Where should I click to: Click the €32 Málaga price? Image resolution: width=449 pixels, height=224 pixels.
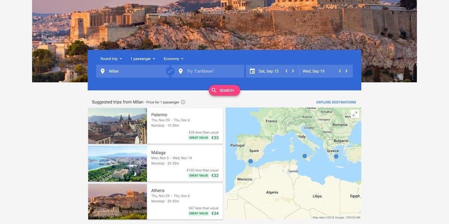(x=215, y=175)
